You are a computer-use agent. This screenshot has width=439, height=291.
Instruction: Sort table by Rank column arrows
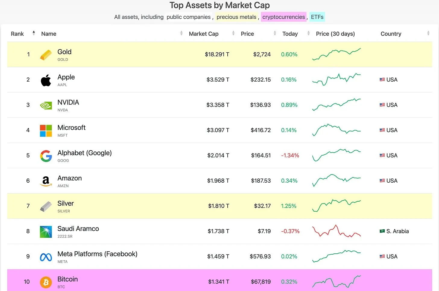click(34, 33)
